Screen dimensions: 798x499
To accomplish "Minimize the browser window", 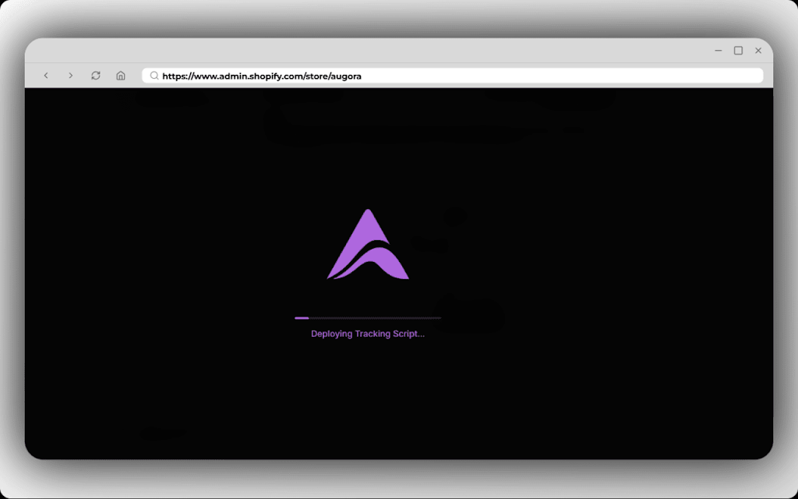I will click(x=718, y=51).
